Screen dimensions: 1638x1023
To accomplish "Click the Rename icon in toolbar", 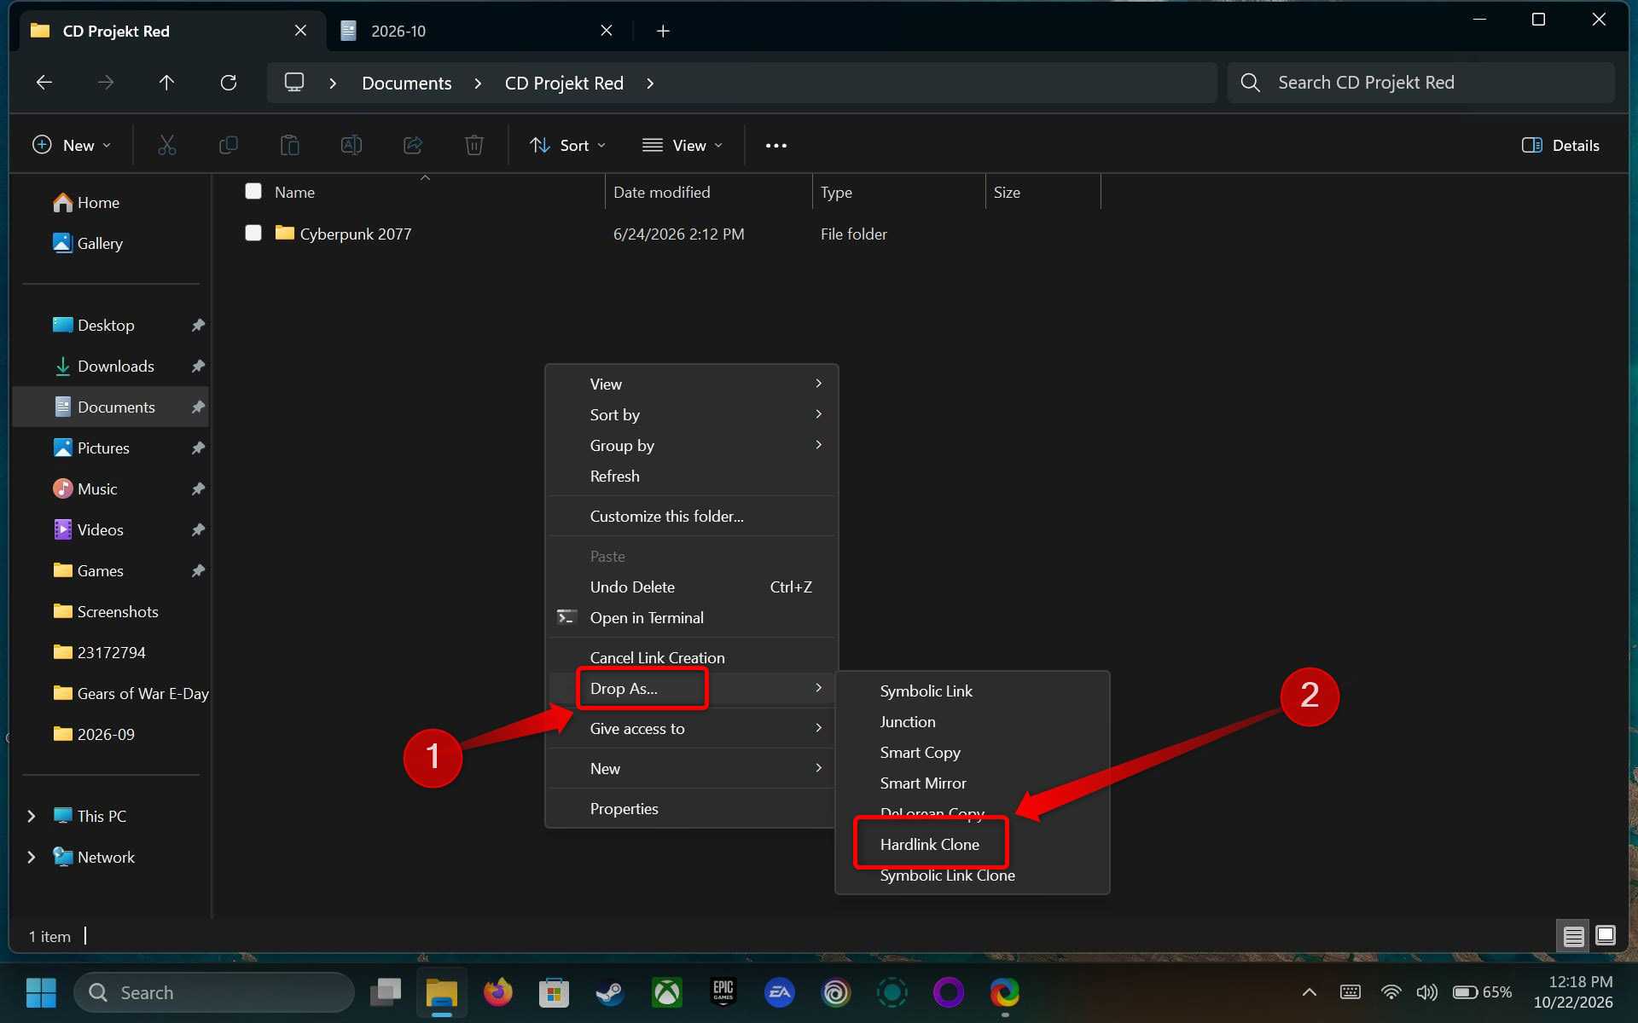I will pyautogui.click(x=351, y=146).
